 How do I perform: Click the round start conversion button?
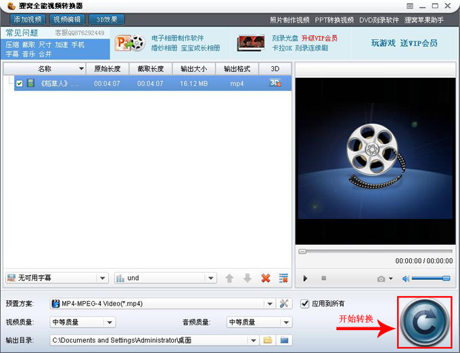pos(425,322)
